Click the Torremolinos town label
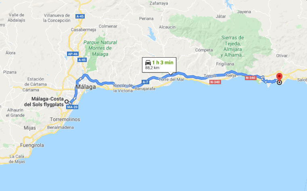The width and height of the screenshot is (307, 191). [65, 119]
